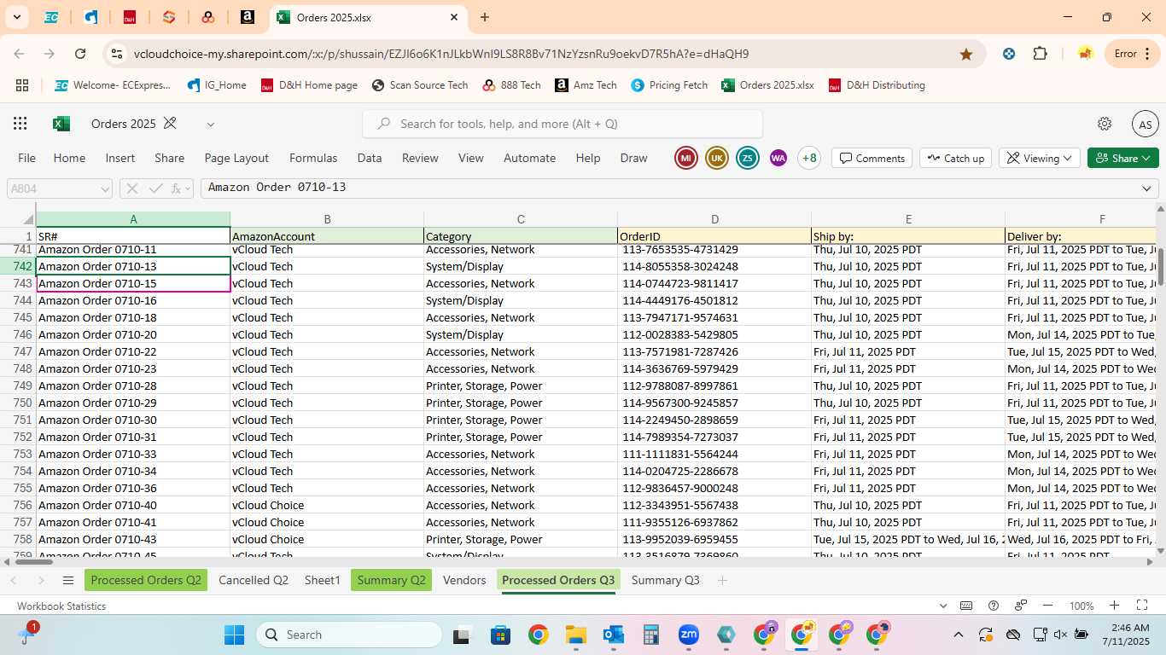Viewport: 1166px width, 655px height.
Task: Expand the file name options chevron
Action: pos(211,125)
